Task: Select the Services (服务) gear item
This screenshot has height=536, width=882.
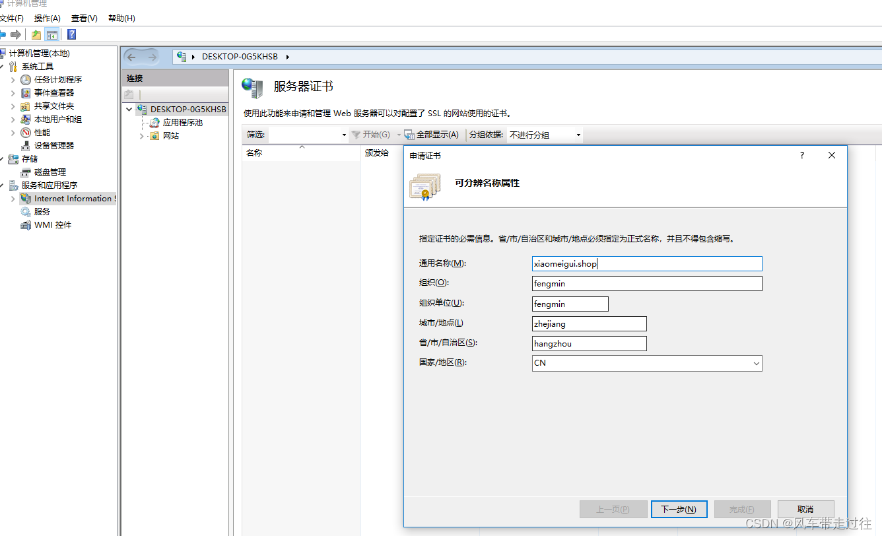Action: [42, 211]
